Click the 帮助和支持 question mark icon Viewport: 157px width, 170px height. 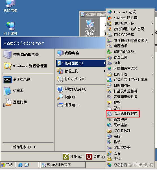(60, 89)
